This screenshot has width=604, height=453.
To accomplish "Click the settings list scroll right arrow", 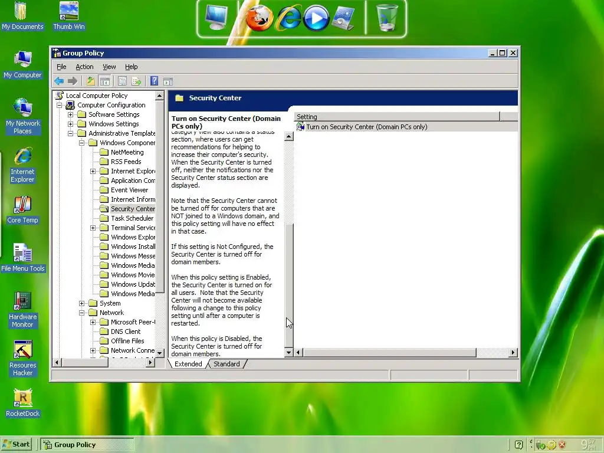I will (513, 352).
